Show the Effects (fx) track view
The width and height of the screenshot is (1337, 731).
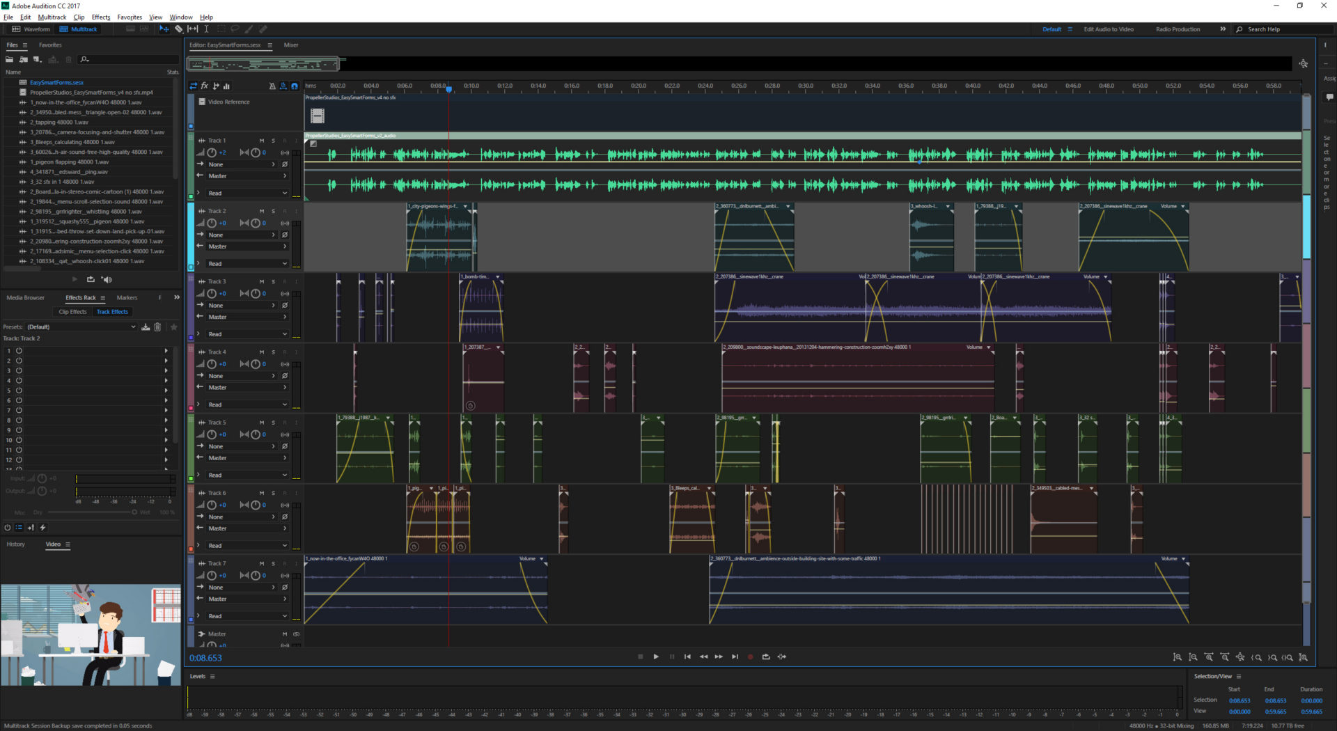click(x=205, y=86)
